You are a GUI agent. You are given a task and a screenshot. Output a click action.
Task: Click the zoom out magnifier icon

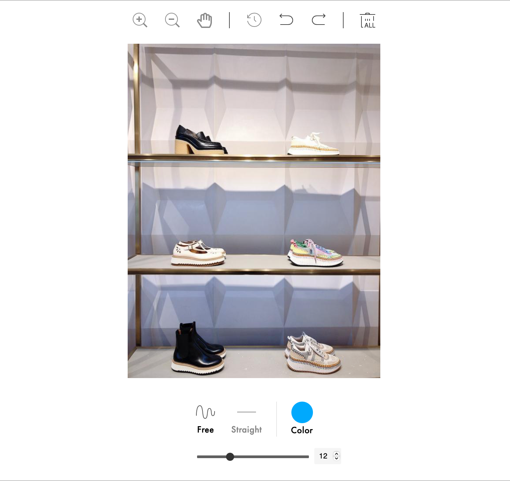pos(172,20)
